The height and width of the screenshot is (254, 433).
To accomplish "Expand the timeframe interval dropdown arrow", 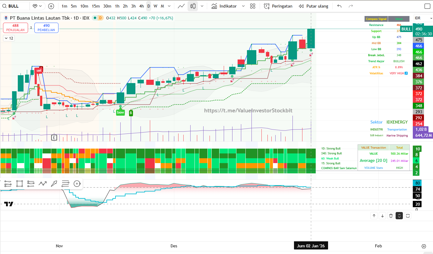I will pos(169,6).
